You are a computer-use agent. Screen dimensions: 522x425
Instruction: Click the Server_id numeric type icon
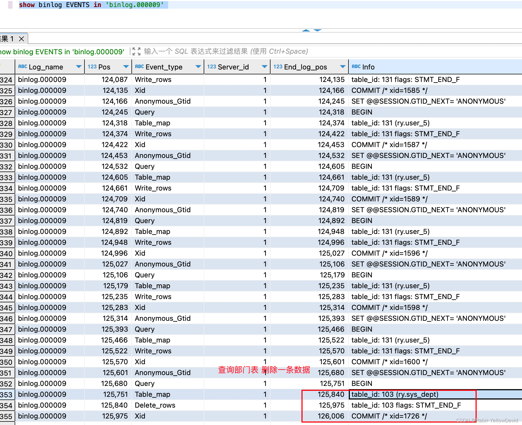[x=212, y=66]
